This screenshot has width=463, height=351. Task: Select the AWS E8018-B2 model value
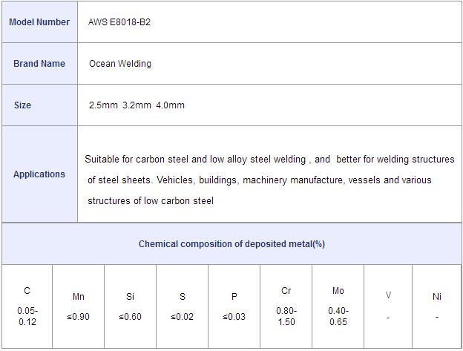[x=119, y=22]
